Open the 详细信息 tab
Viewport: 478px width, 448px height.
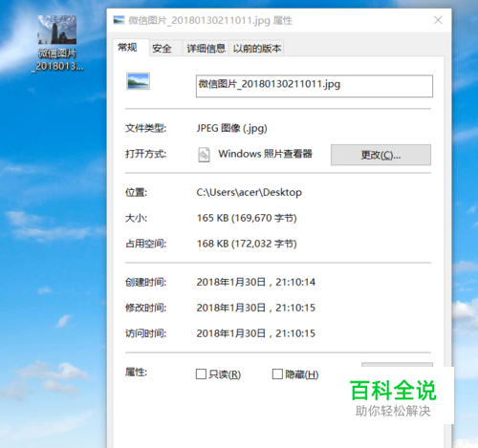click(x=206, y=49)
